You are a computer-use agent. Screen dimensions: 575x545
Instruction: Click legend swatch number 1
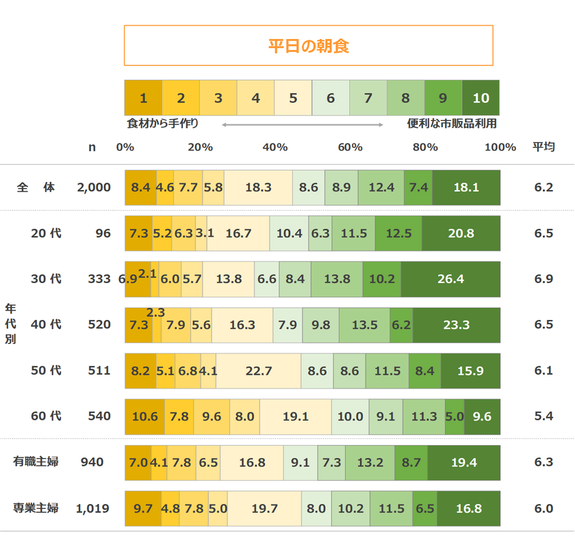[143, 98]
